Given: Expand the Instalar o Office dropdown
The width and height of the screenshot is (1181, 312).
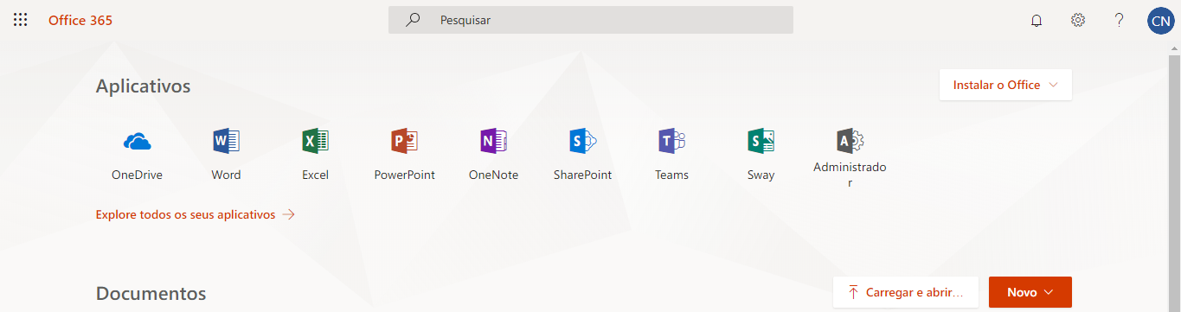Looking at the screenshot, I should tap(1005, 85).
